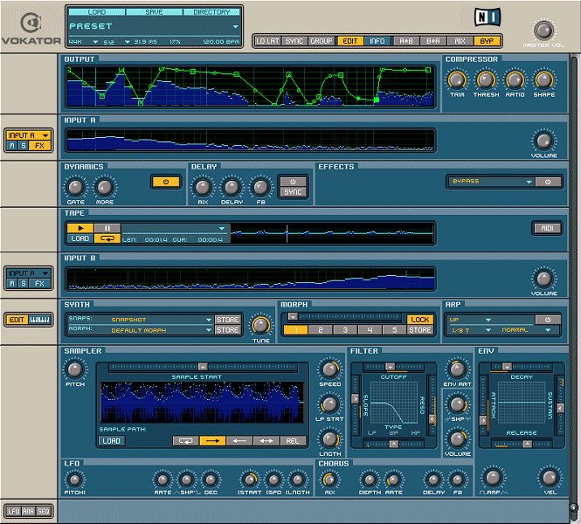Click the Compressor TRIM knob
581x524 pixels.
[457, 79]
